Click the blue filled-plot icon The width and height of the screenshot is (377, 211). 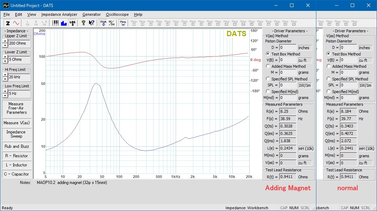click(x=64, y=23)
